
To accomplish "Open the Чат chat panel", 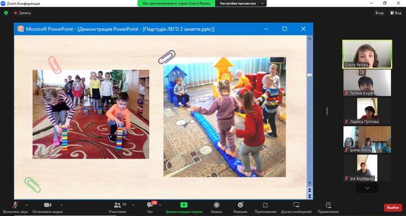I will pos(150,205).
